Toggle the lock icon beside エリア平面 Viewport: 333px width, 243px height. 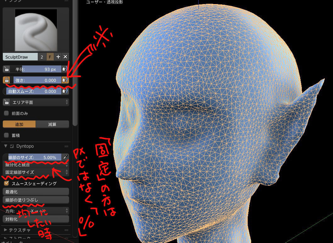click(x=6, y=102)
